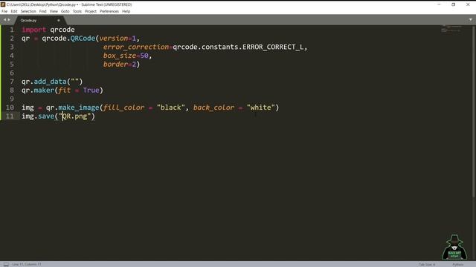Open the Goto menu
The width and height of the screenshot is (476, 267).
click(x=65, y=11)
